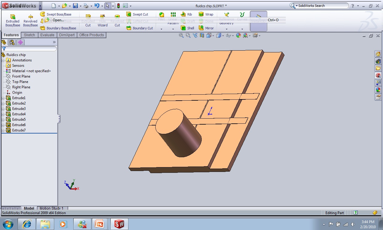Select the Boundary Cut tool
The height and width of the screenshot is (230, 383).
click(x=140, y=28)
